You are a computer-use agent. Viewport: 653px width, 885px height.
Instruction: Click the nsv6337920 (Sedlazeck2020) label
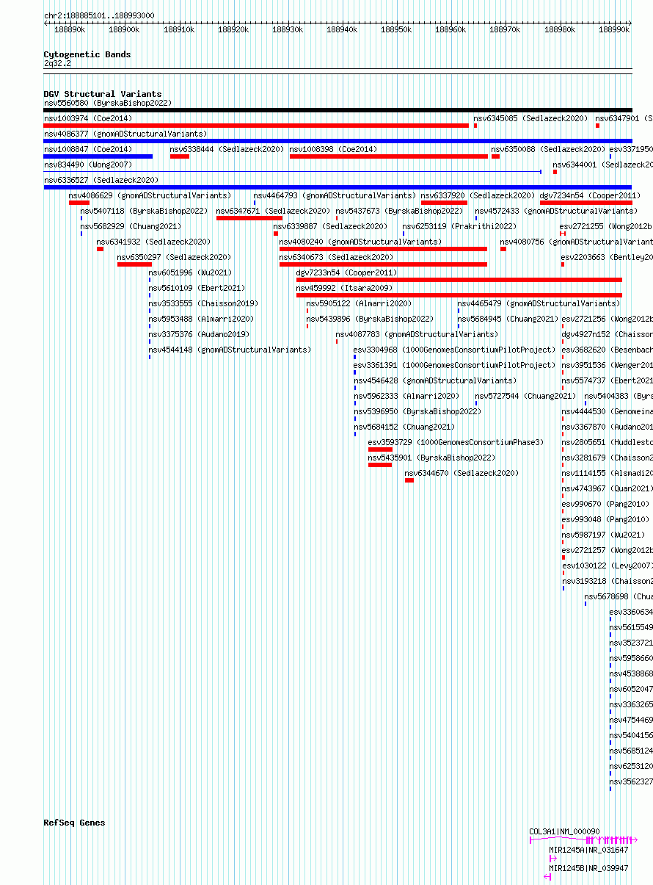(478, 195)
